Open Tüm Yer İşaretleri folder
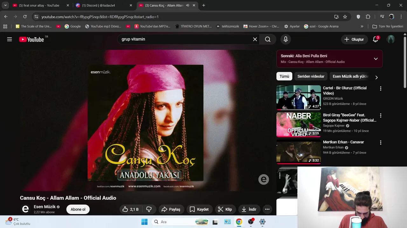 click(388, 26)
